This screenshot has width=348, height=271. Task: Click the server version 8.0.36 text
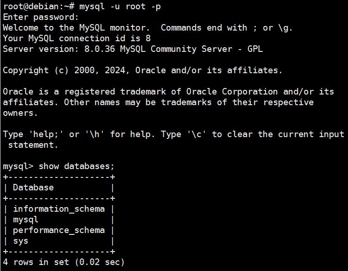click(x=100, y=49)
